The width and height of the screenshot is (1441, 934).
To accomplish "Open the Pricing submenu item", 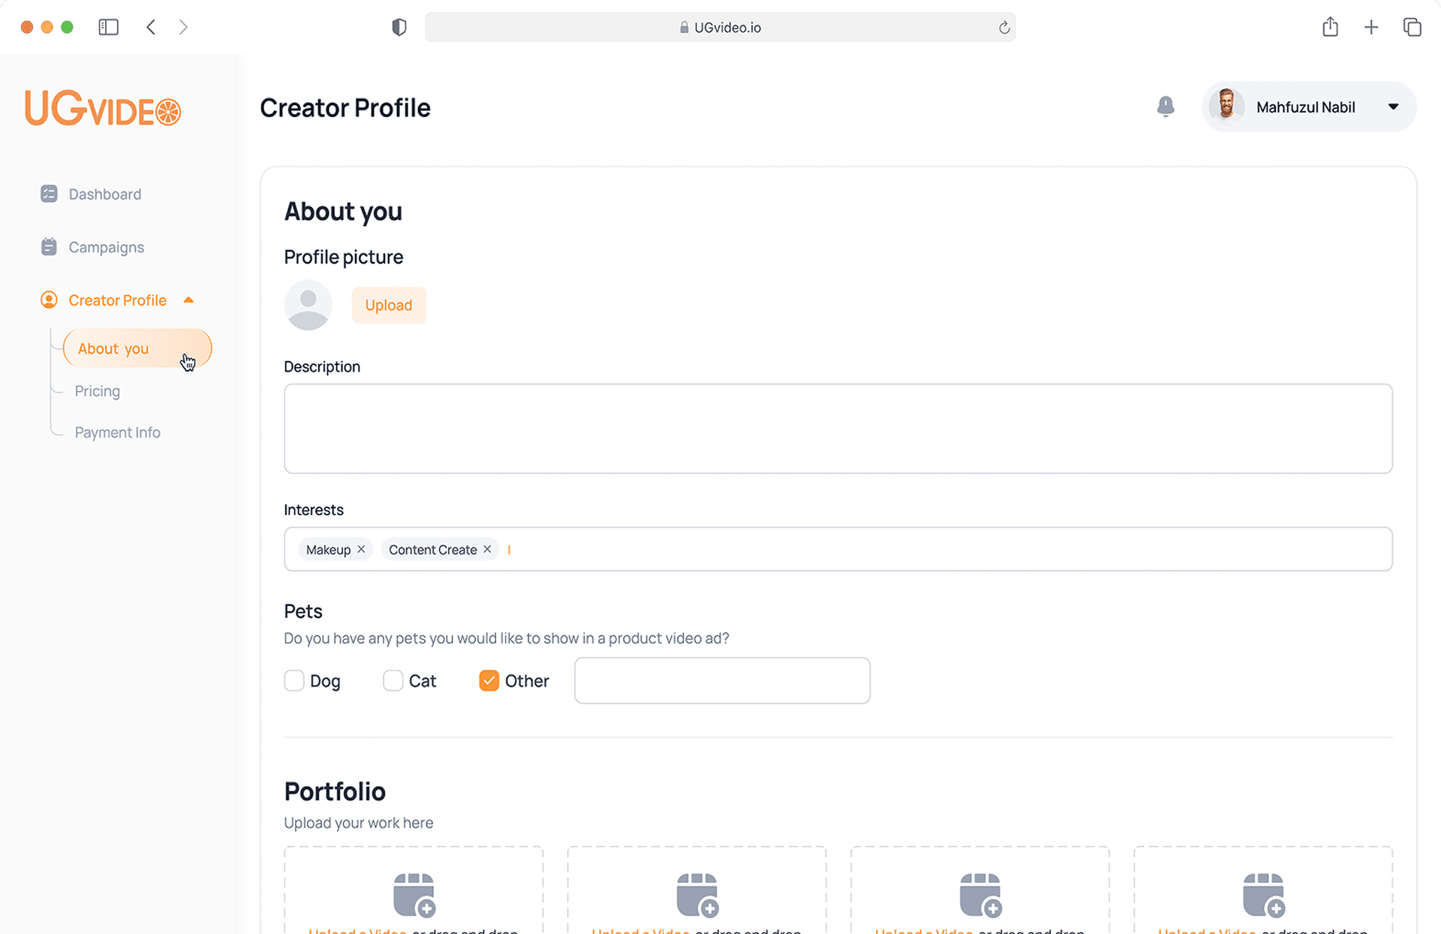I will pyautogui.click(x=98, y=391).
